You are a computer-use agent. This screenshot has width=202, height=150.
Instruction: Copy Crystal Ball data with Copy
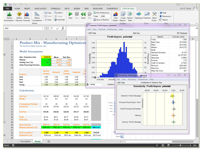48,13
